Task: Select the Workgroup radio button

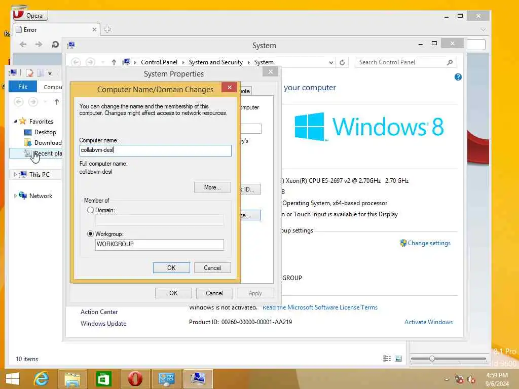Action: pyautogui.click(x=90, y=234)
